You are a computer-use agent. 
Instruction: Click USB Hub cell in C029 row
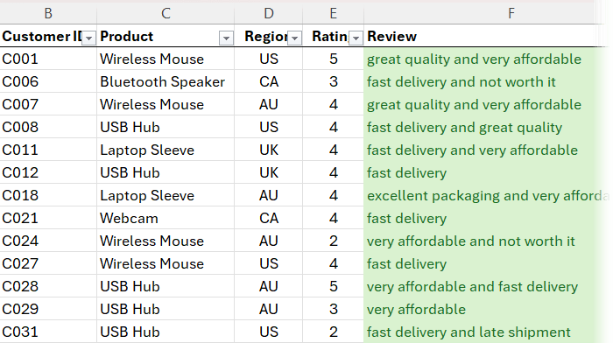point(166,309)
